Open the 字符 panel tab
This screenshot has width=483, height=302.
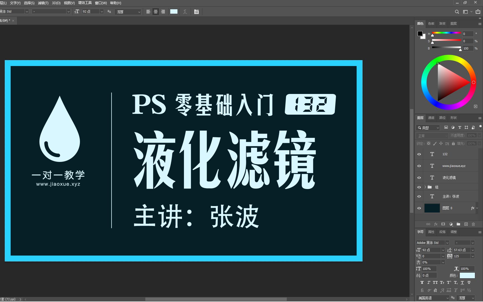click(420, 232)
